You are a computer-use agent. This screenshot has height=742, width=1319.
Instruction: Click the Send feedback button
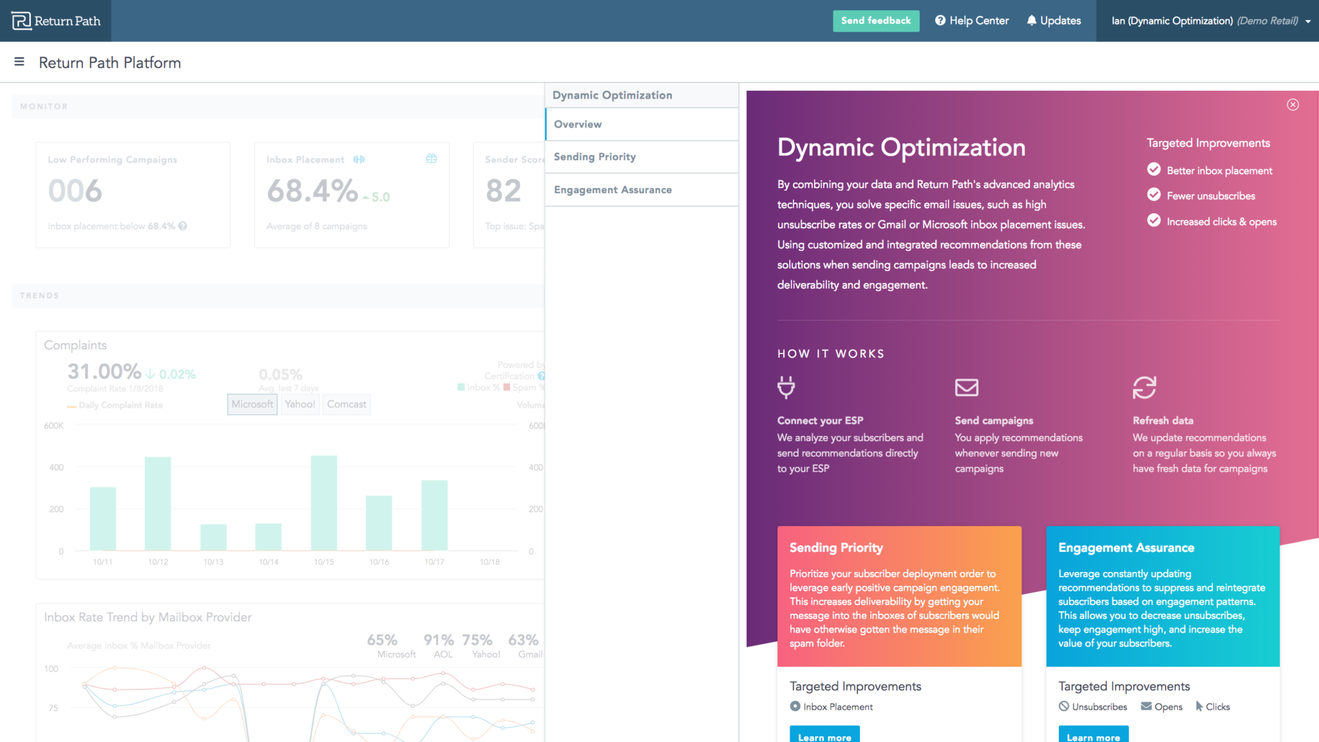coord(876,21)
